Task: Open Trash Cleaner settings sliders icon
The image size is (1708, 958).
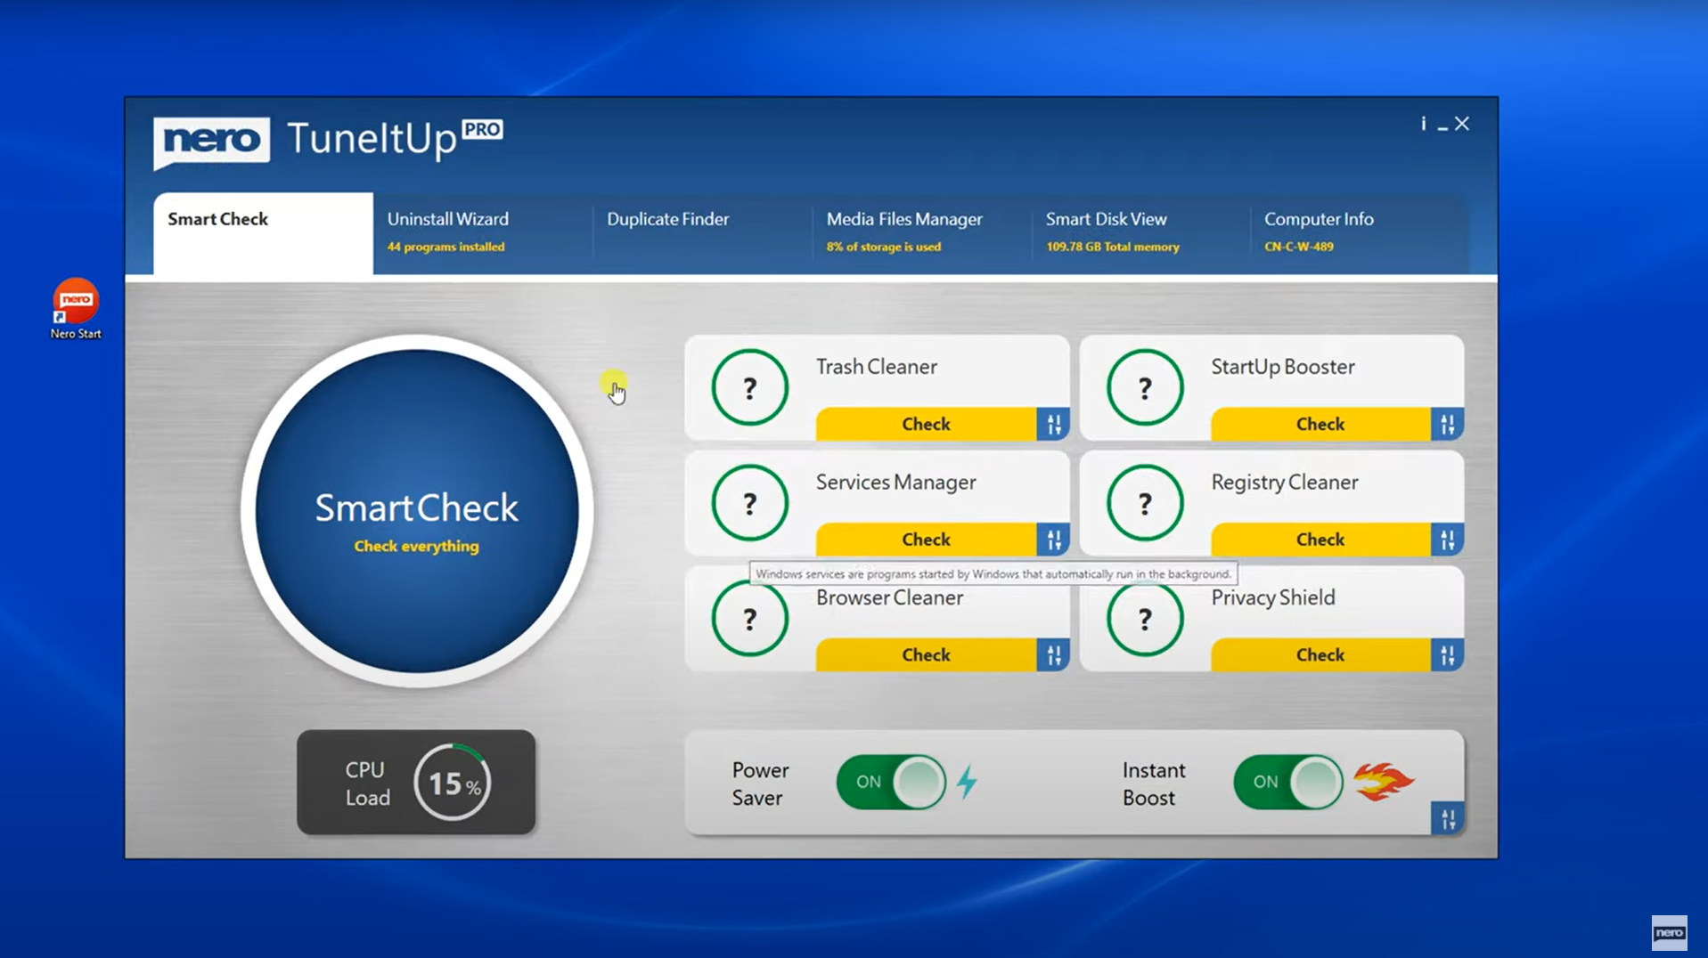Action: click(x=1053, y=424)
